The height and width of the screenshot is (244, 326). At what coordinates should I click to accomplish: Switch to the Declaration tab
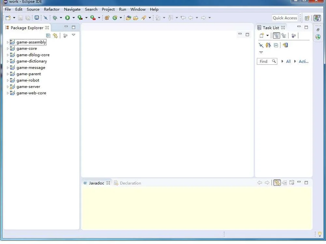coord(130,183)
